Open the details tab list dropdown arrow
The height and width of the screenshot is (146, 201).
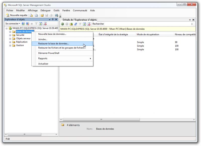190,20
